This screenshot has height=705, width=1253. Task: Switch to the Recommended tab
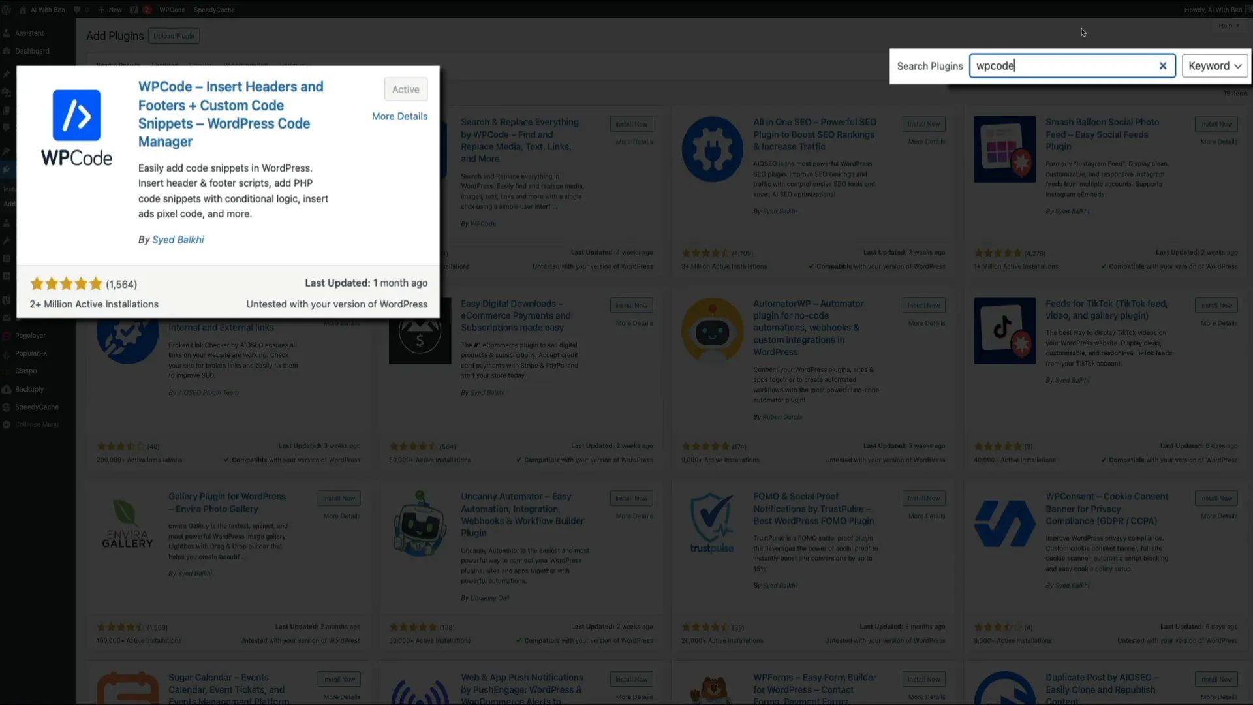[245, 65]
